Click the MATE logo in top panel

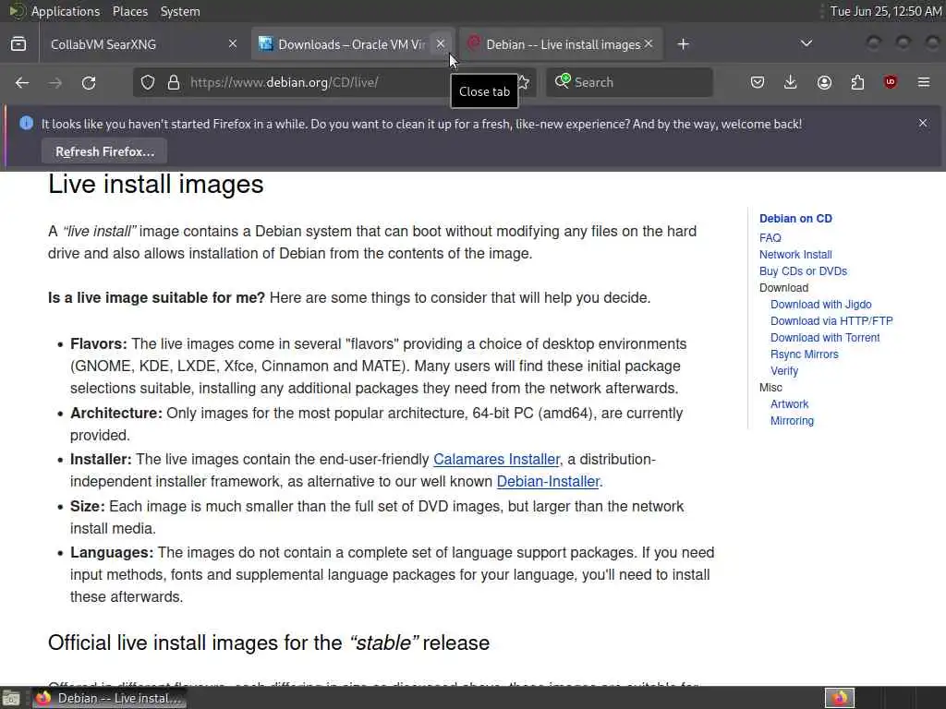(x=16, y=11)
